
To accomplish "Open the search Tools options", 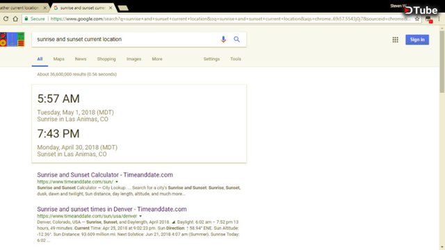I will [x=236, y=59].
